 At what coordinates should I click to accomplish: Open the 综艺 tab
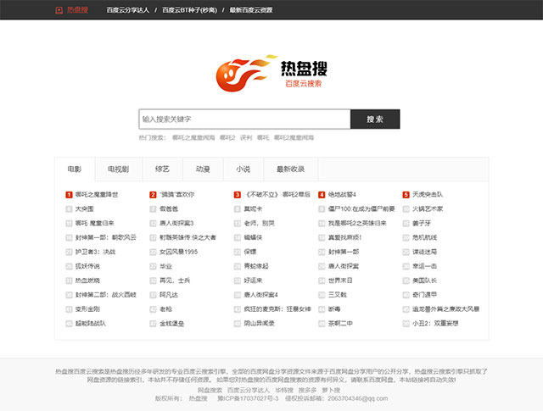(x=161, y=169)
